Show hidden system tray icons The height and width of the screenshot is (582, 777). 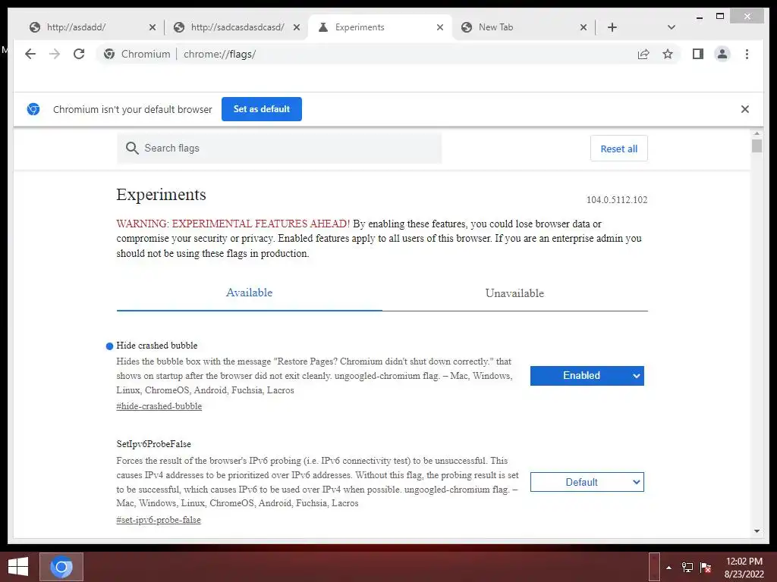pos(668,568)
